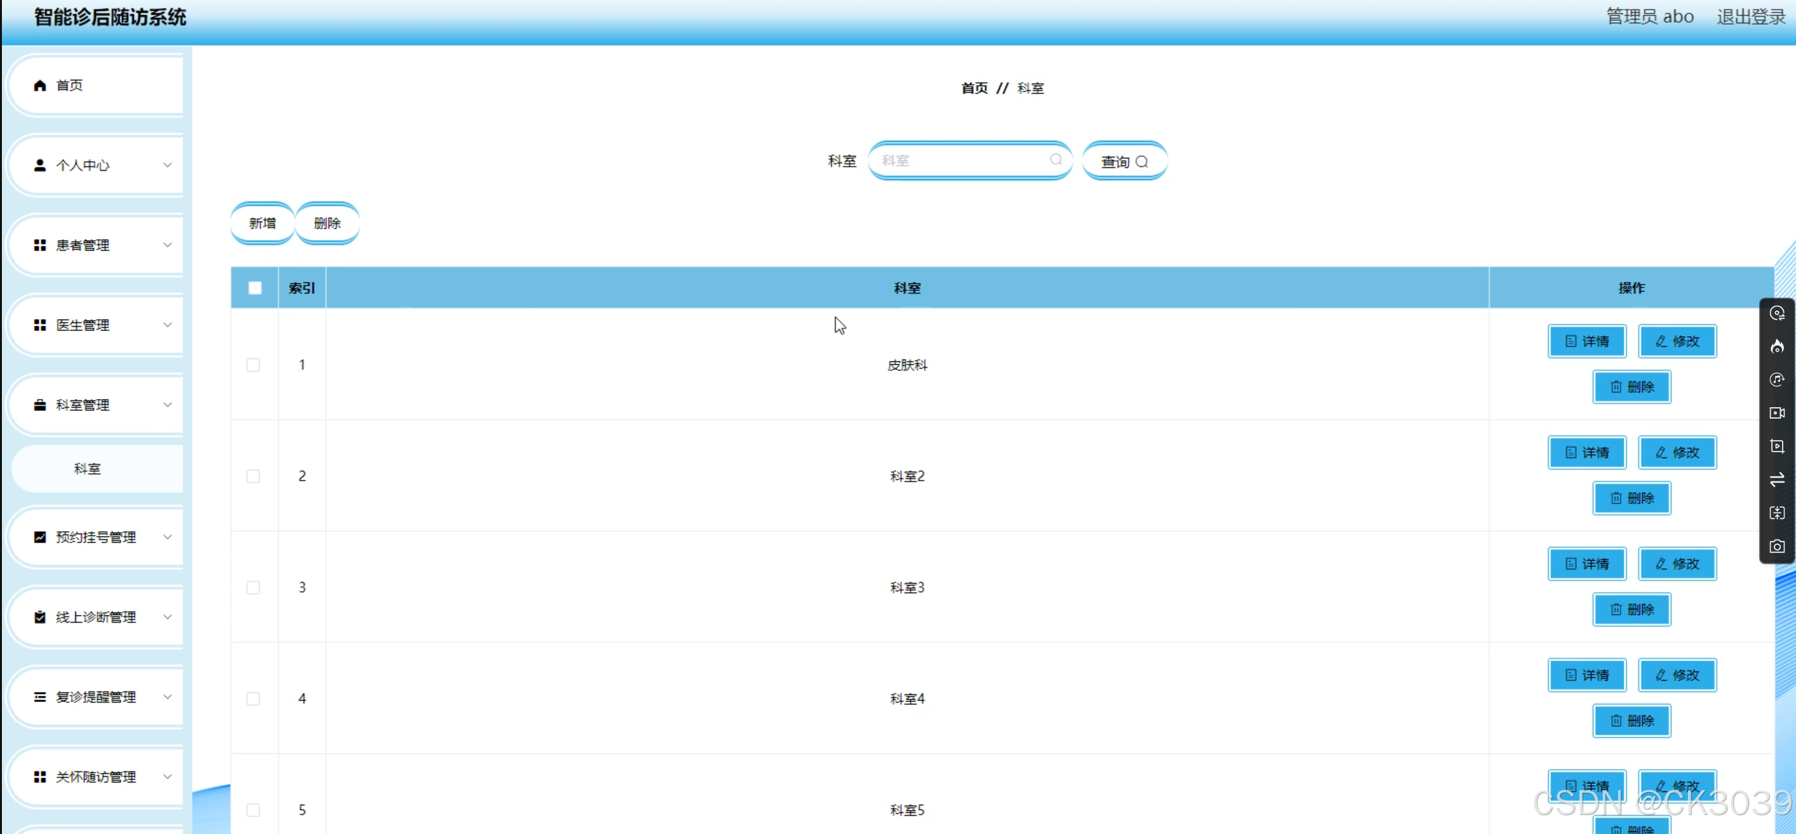Click the video camera record icon in the side toolbar
1796x834 pixels.
[x=1777, y=413]
